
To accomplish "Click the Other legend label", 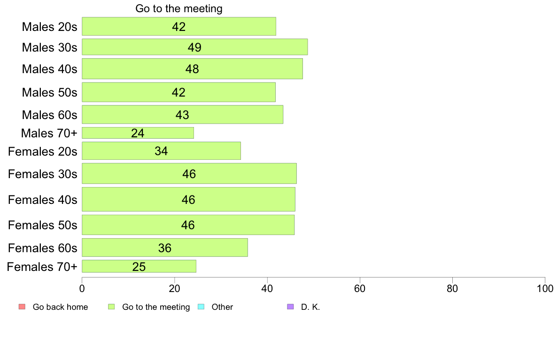I will click(222, 307).
